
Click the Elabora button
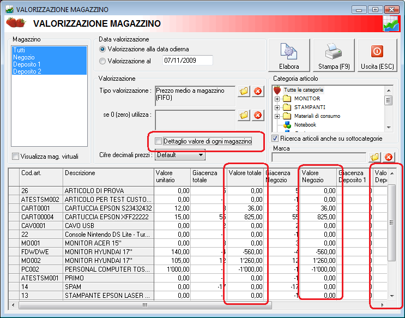(x=289, y=55)
